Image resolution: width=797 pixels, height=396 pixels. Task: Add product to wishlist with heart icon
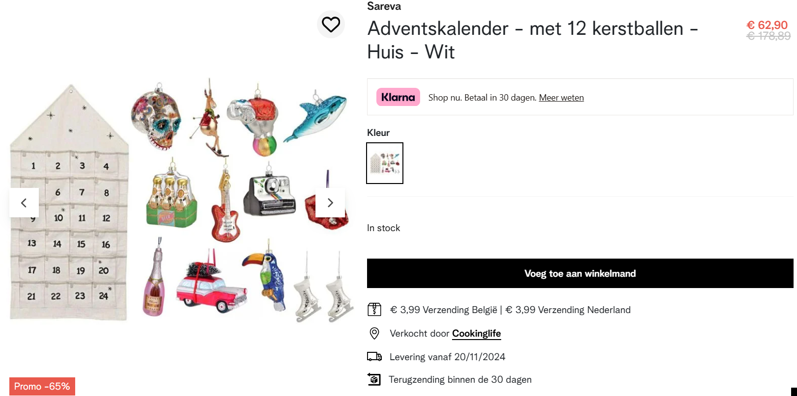coord(331,24)
